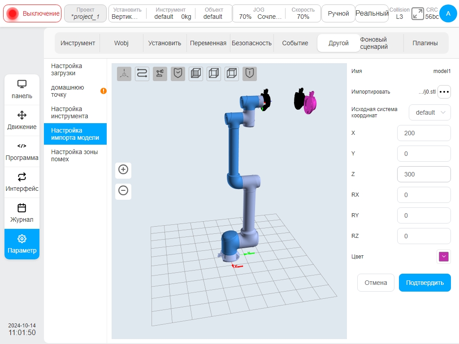
Task: Open домашнюю точку menu item
Action: coord(75,91)
